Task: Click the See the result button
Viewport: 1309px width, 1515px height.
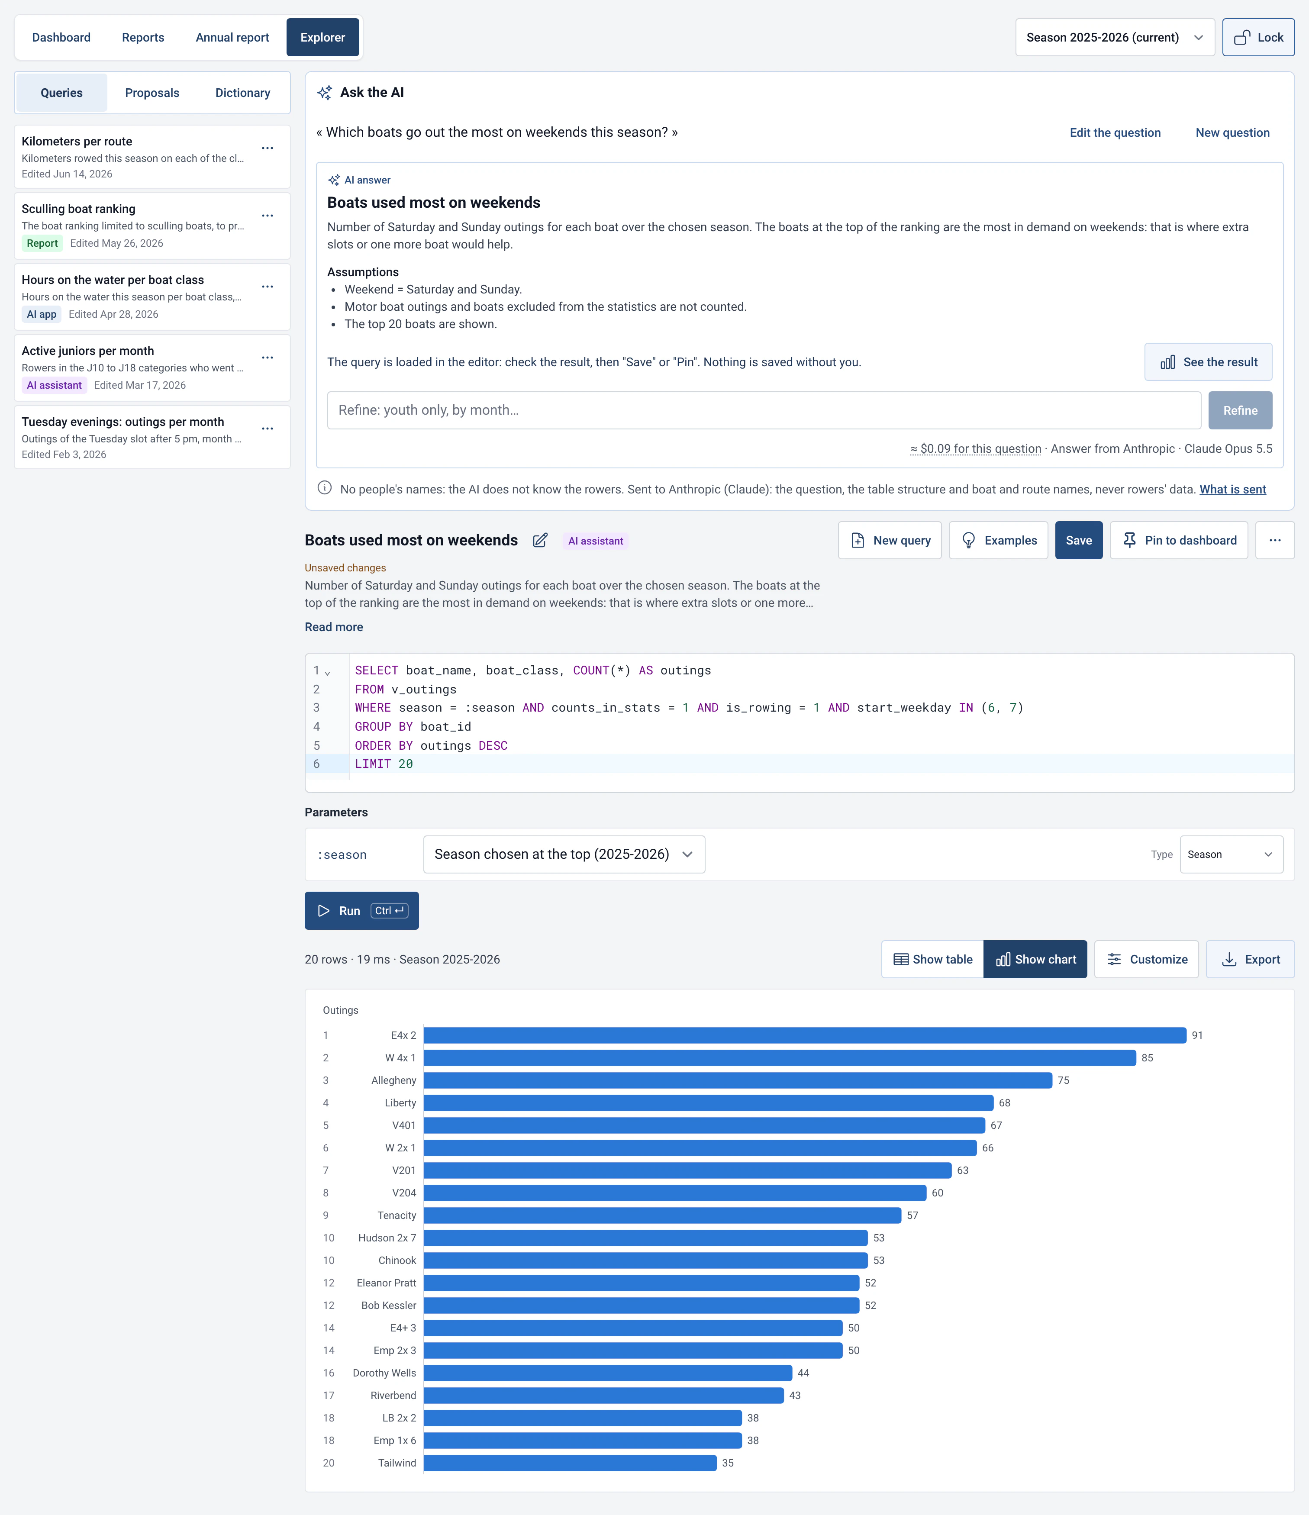Action: click(1208, 362)
